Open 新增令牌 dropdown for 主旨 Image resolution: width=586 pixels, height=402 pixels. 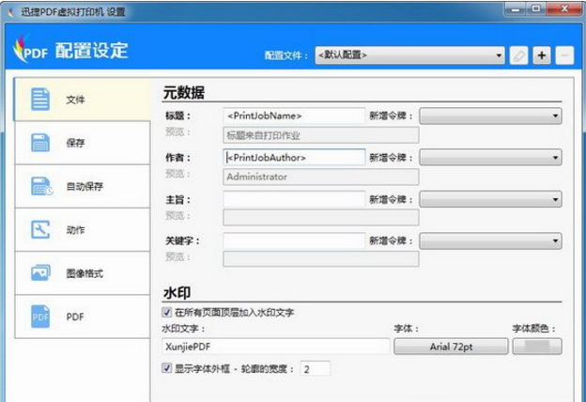coord(490,199)
